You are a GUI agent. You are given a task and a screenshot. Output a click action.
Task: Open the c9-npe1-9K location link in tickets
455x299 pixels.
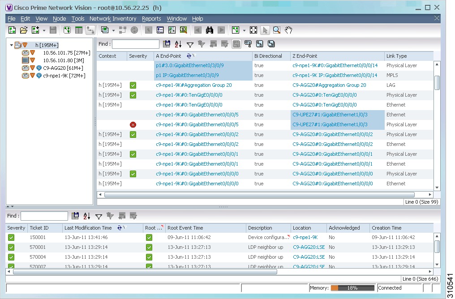305,238
